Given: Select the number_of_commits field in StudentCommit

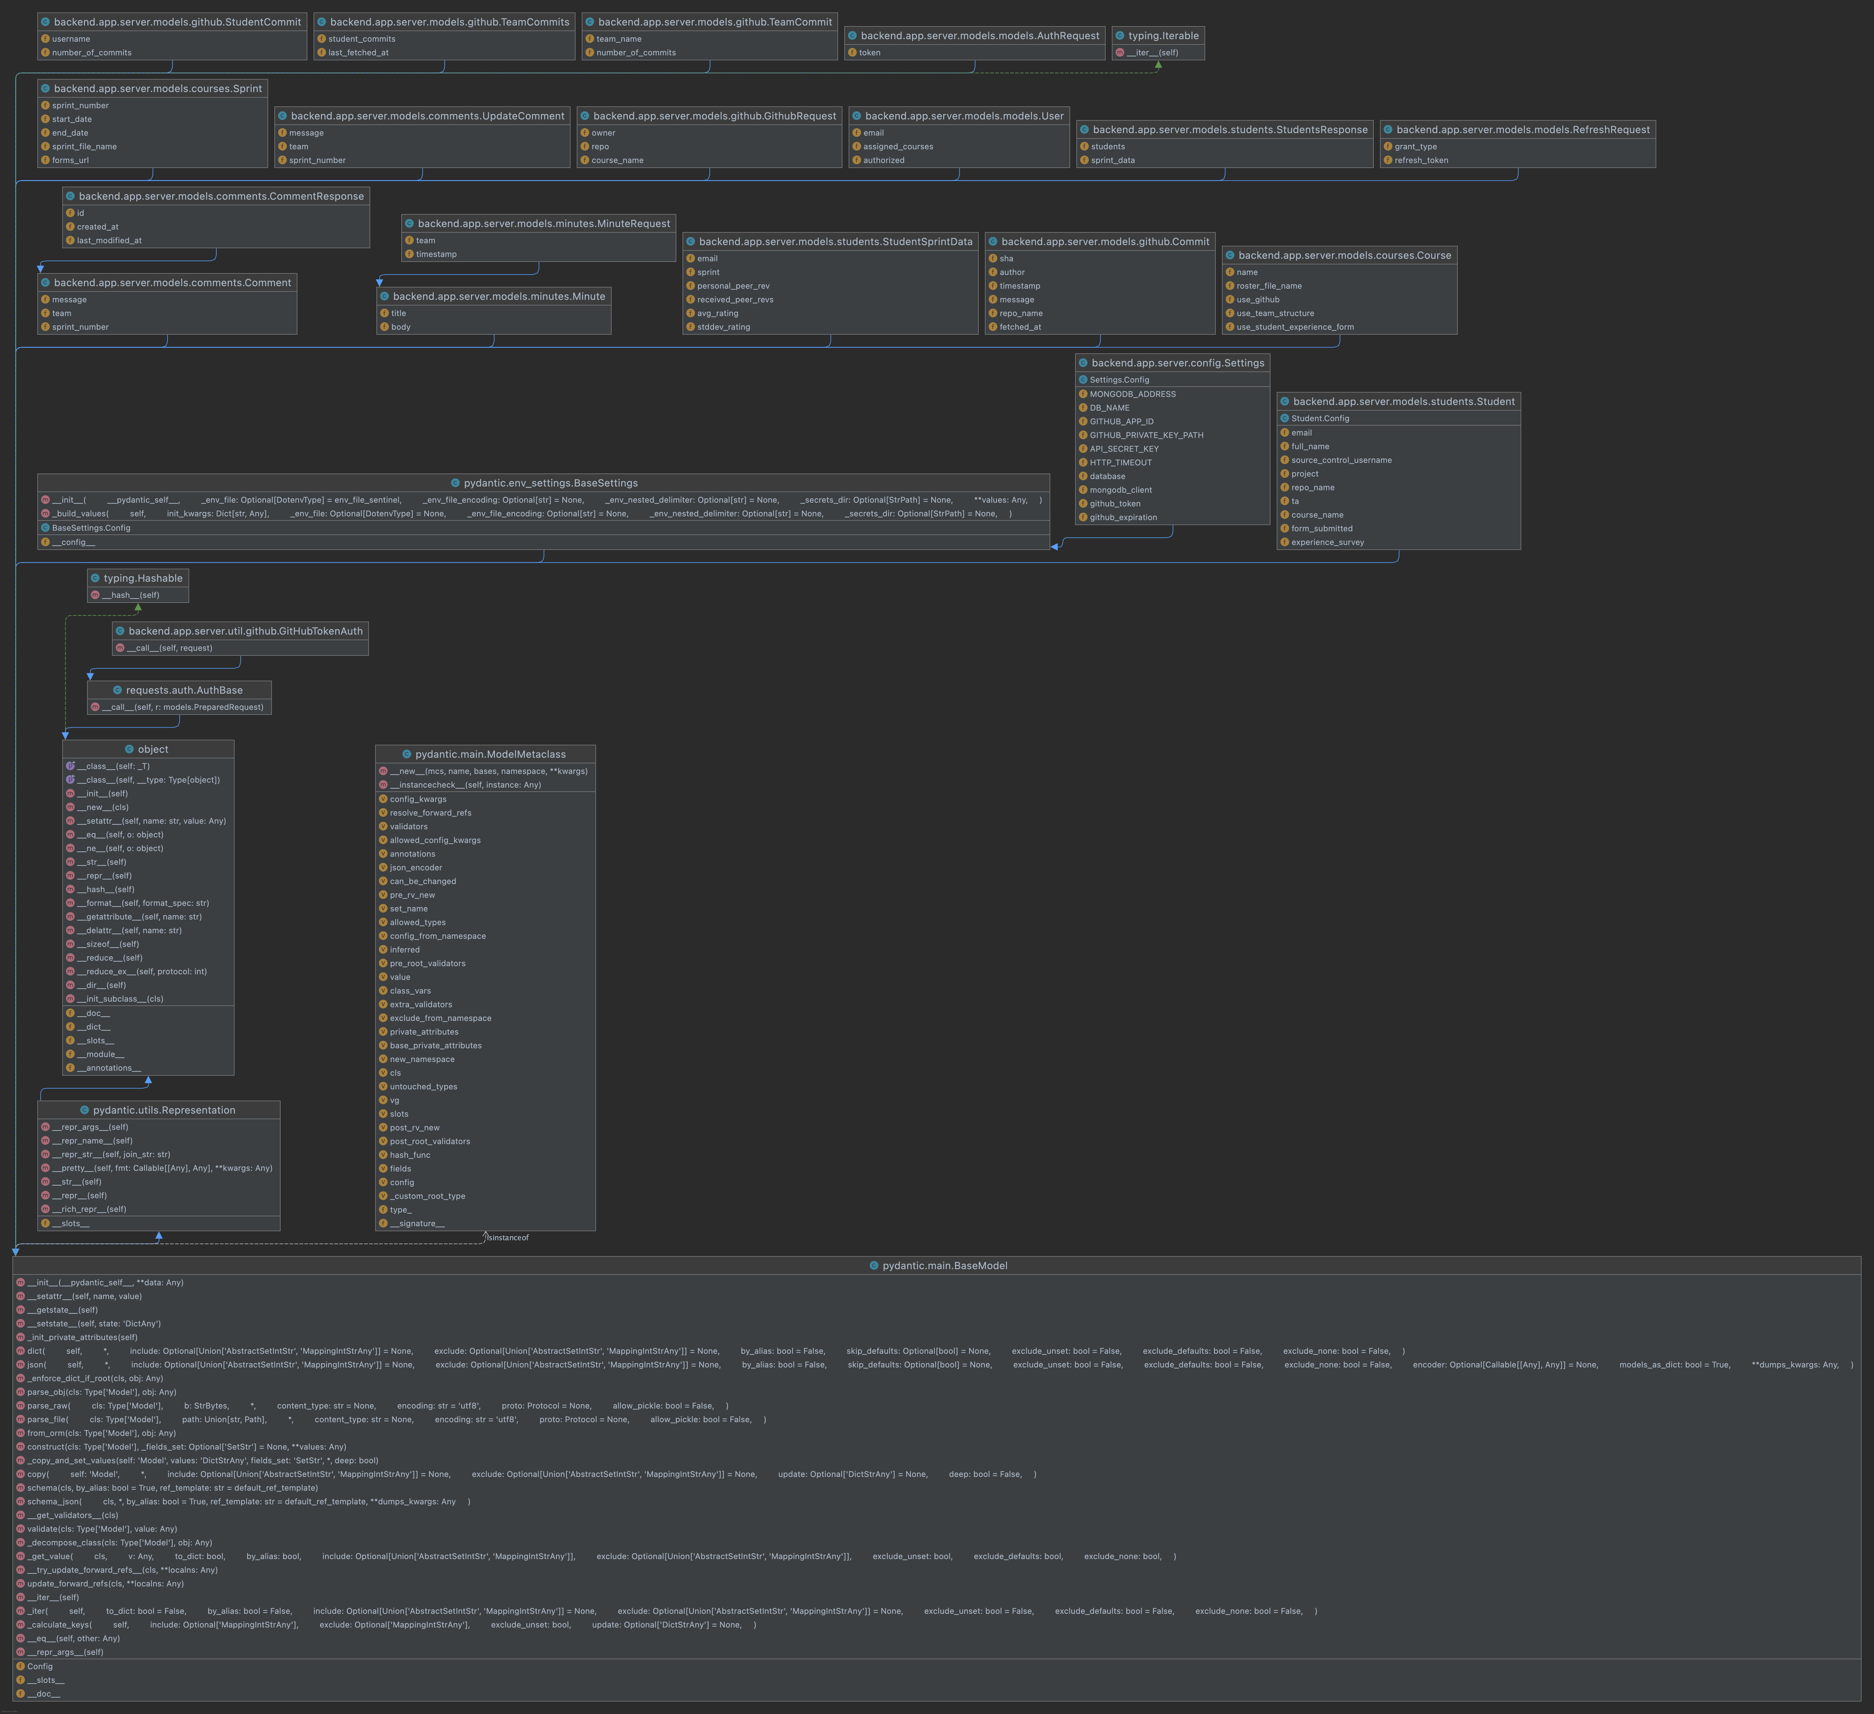Looking at the screenshot, I should coord(92,53).
